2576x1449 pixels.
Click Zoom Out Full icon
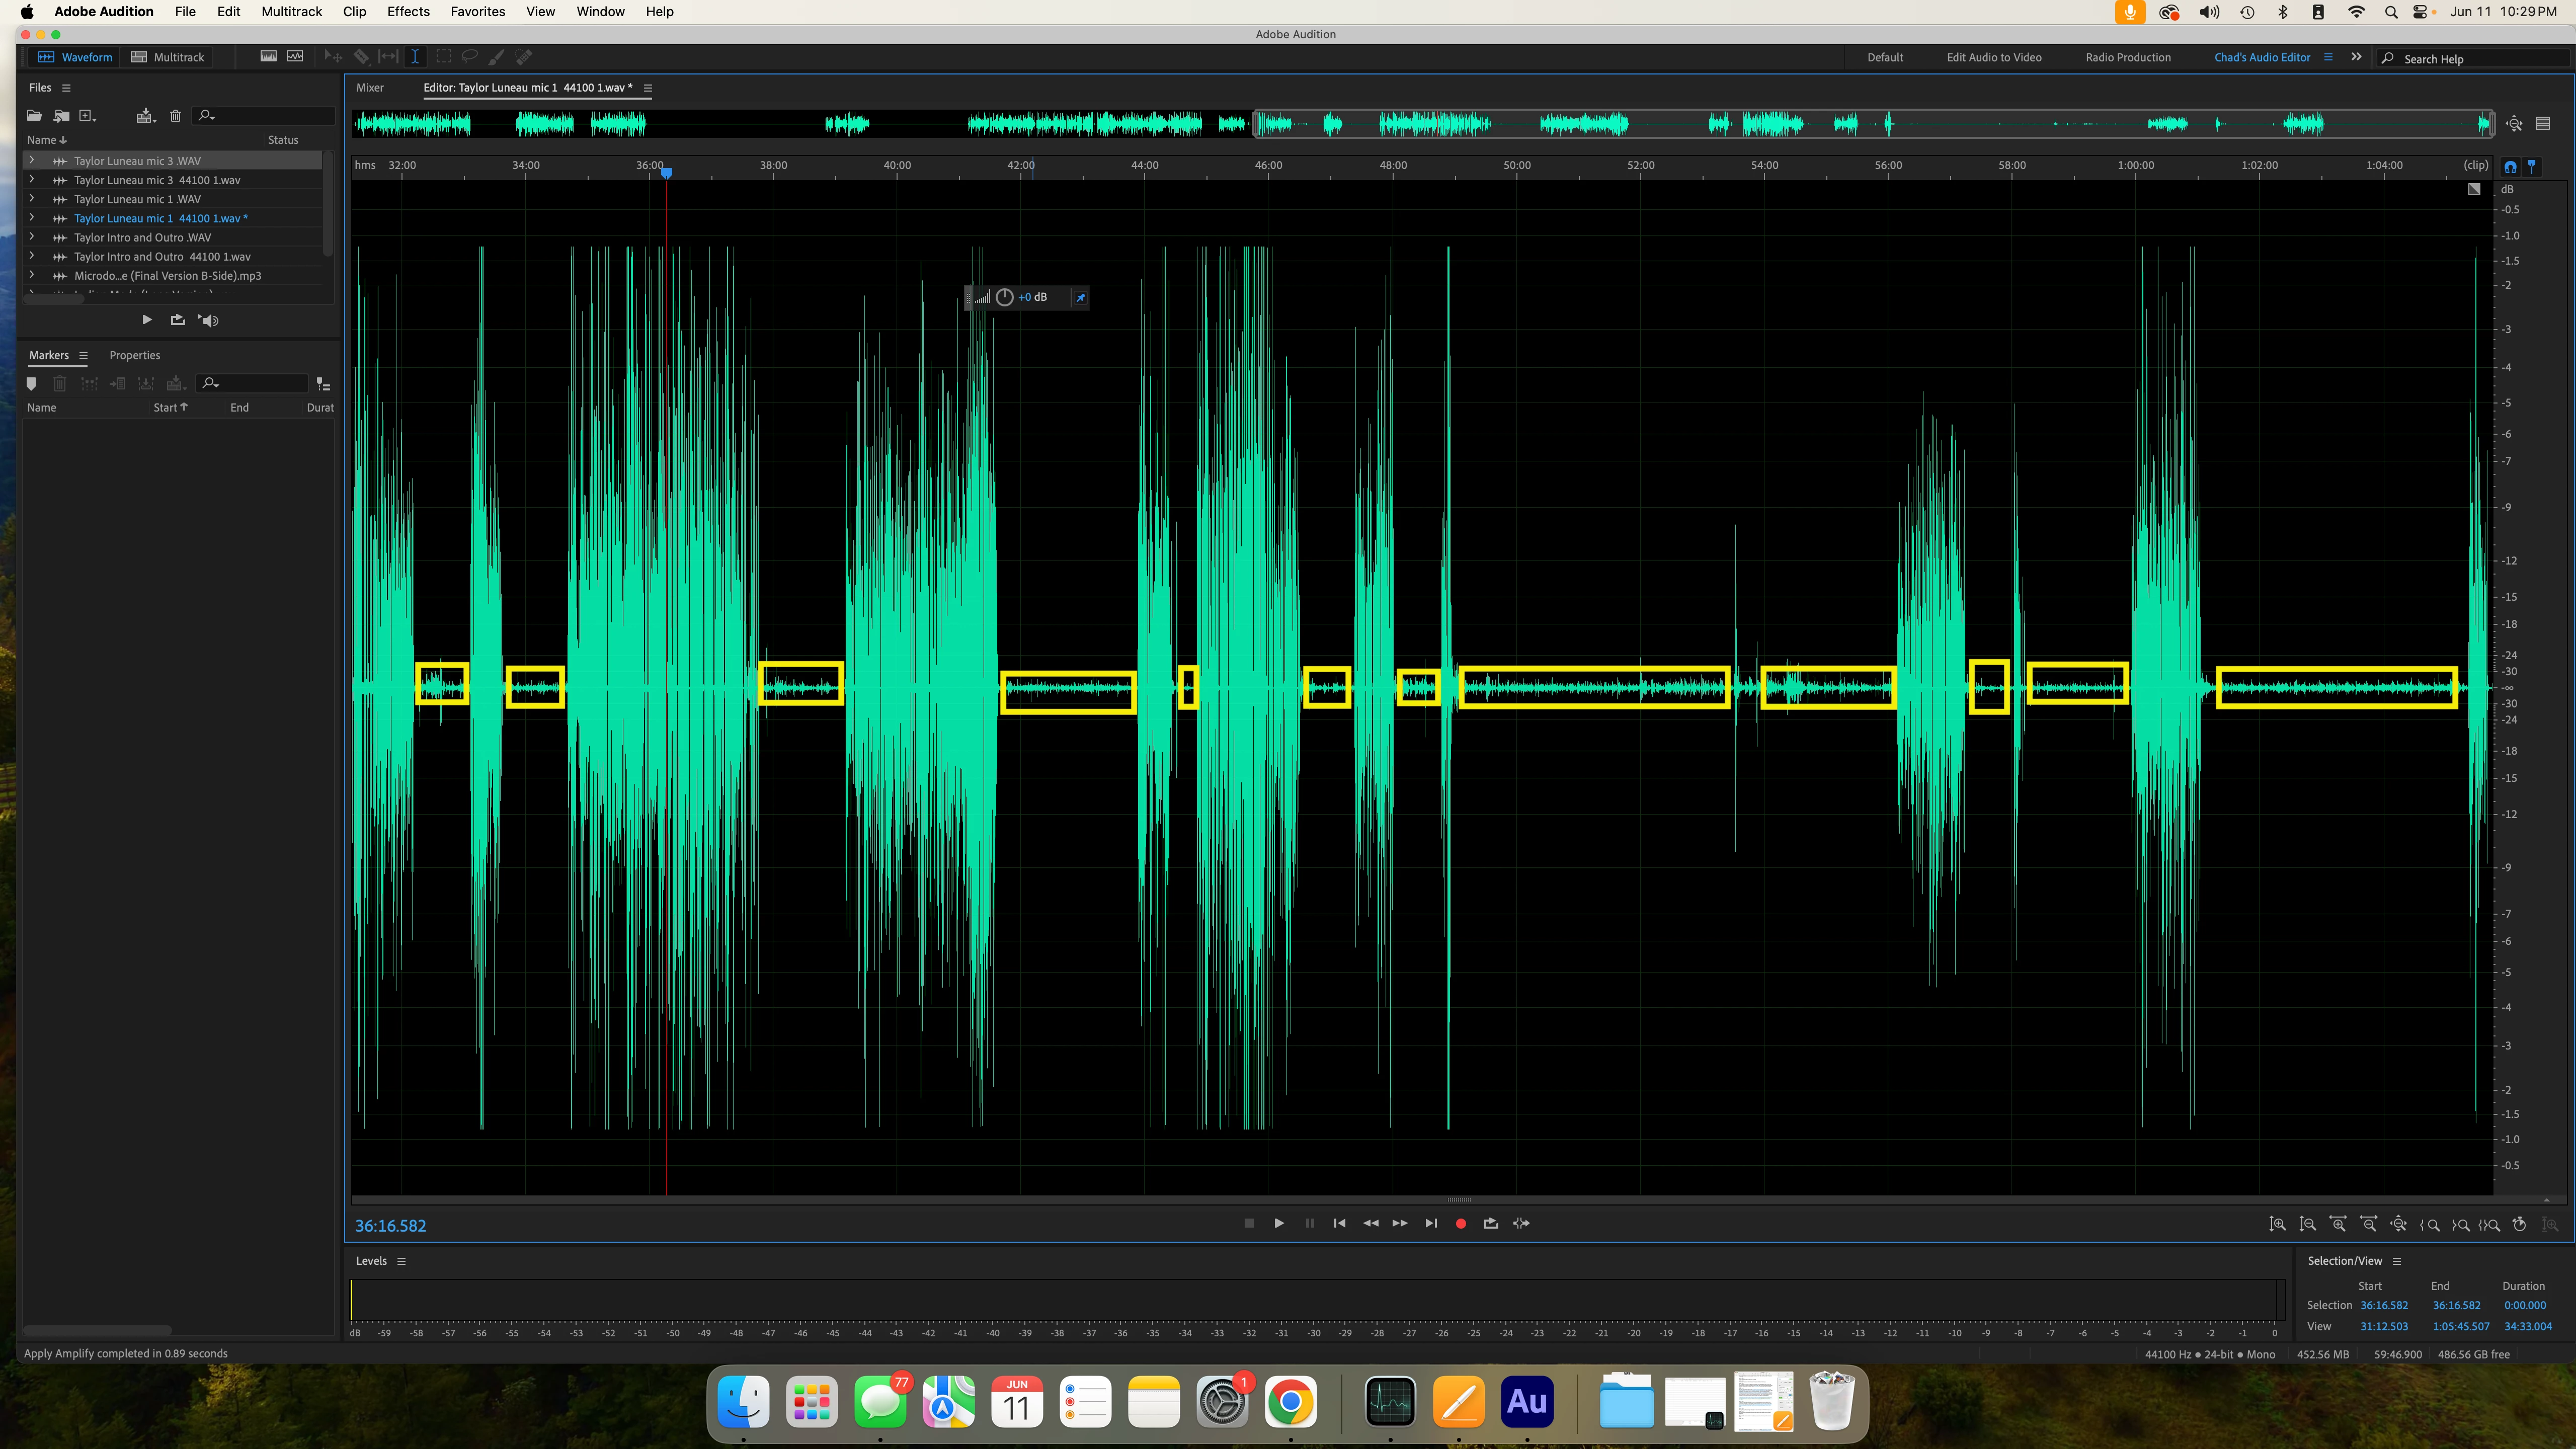click(x=2398, y=1224)
